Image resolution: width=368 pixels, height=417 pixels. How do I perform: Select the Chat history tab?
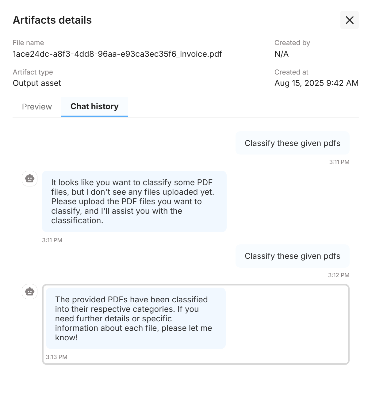point(94,106)
